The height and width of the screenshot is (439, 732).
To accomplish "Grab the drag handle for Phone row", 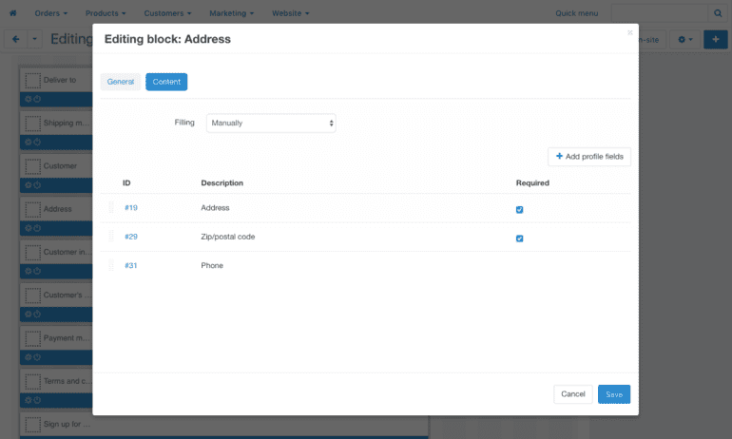I will (x=111, y=265).
